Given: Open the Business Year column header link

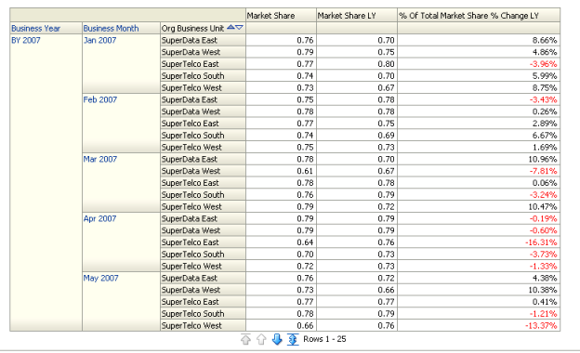Looking at the screenshot, I should click(x=35, y=29).
